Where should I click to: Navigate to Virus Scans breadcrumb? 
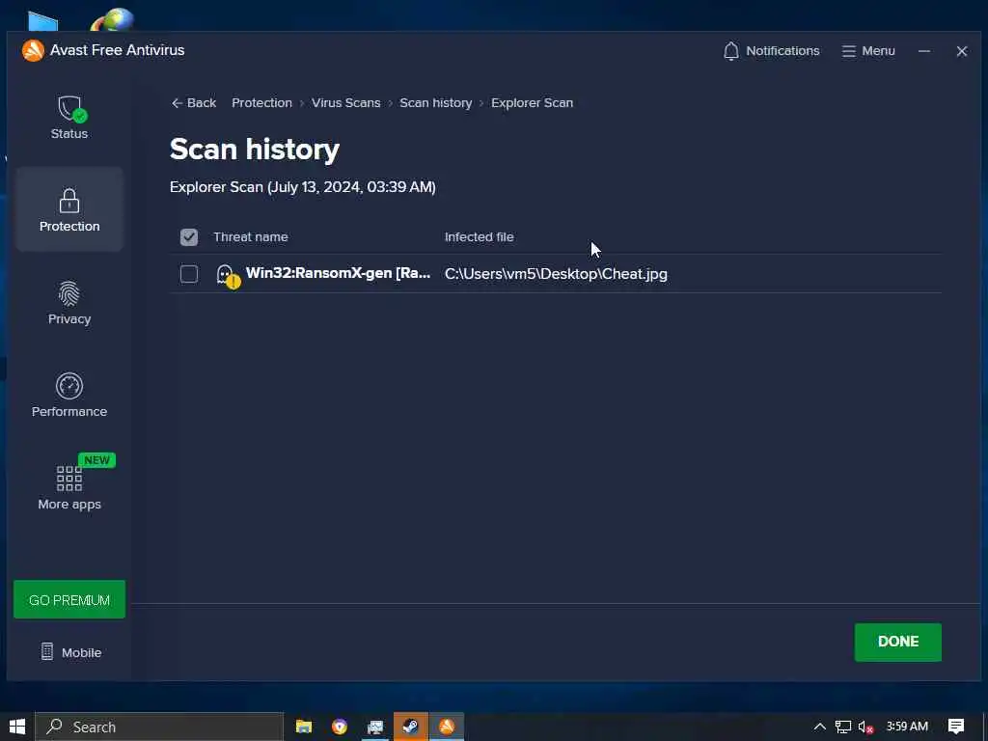click(346, 102)
